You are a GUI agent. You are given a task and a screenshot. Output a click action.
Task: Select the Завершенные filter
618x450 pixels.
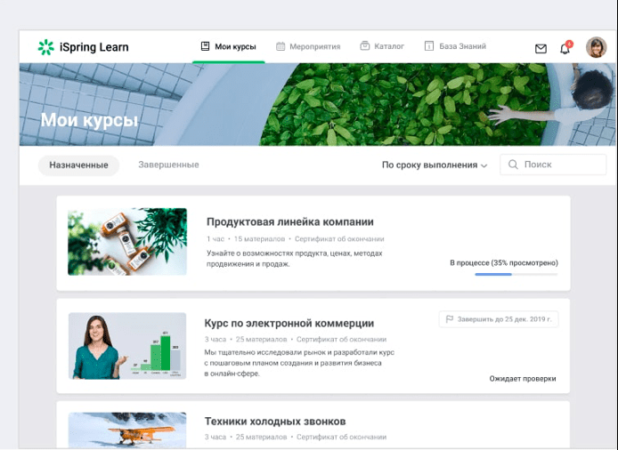click(168, 165)
